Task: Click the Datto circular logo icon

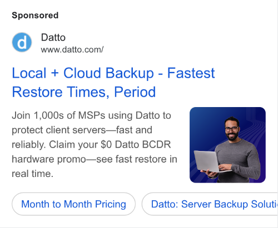Action: coord(22,42)
